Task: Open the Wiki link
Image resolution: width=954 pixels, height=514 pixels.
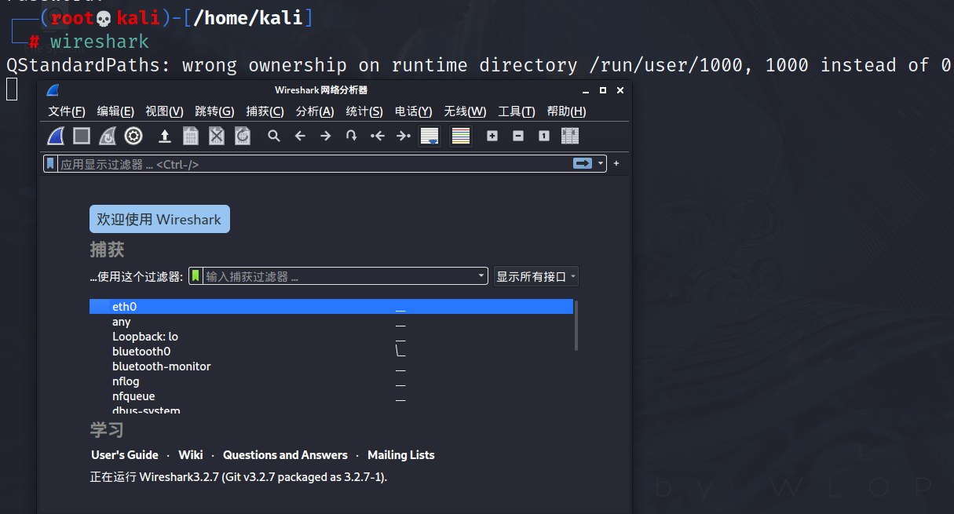Action: [x=191, y=455]
